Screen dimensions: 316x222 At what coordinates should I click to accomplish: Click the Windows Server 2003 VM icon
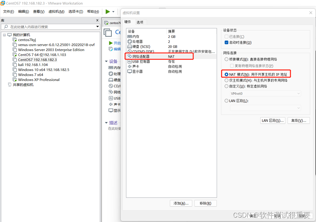point(15,50)
